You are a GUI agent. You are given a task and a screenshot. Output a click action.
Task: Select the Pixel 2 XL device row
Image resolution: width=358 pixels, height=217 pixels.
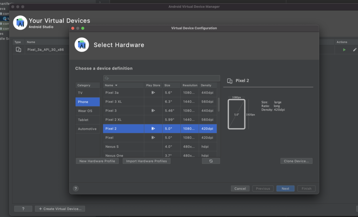click(x=160, y=120)
